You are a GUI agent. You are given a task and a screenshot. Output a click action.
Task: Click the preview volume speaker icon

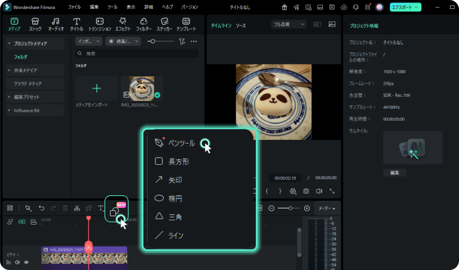coord(319,191)
